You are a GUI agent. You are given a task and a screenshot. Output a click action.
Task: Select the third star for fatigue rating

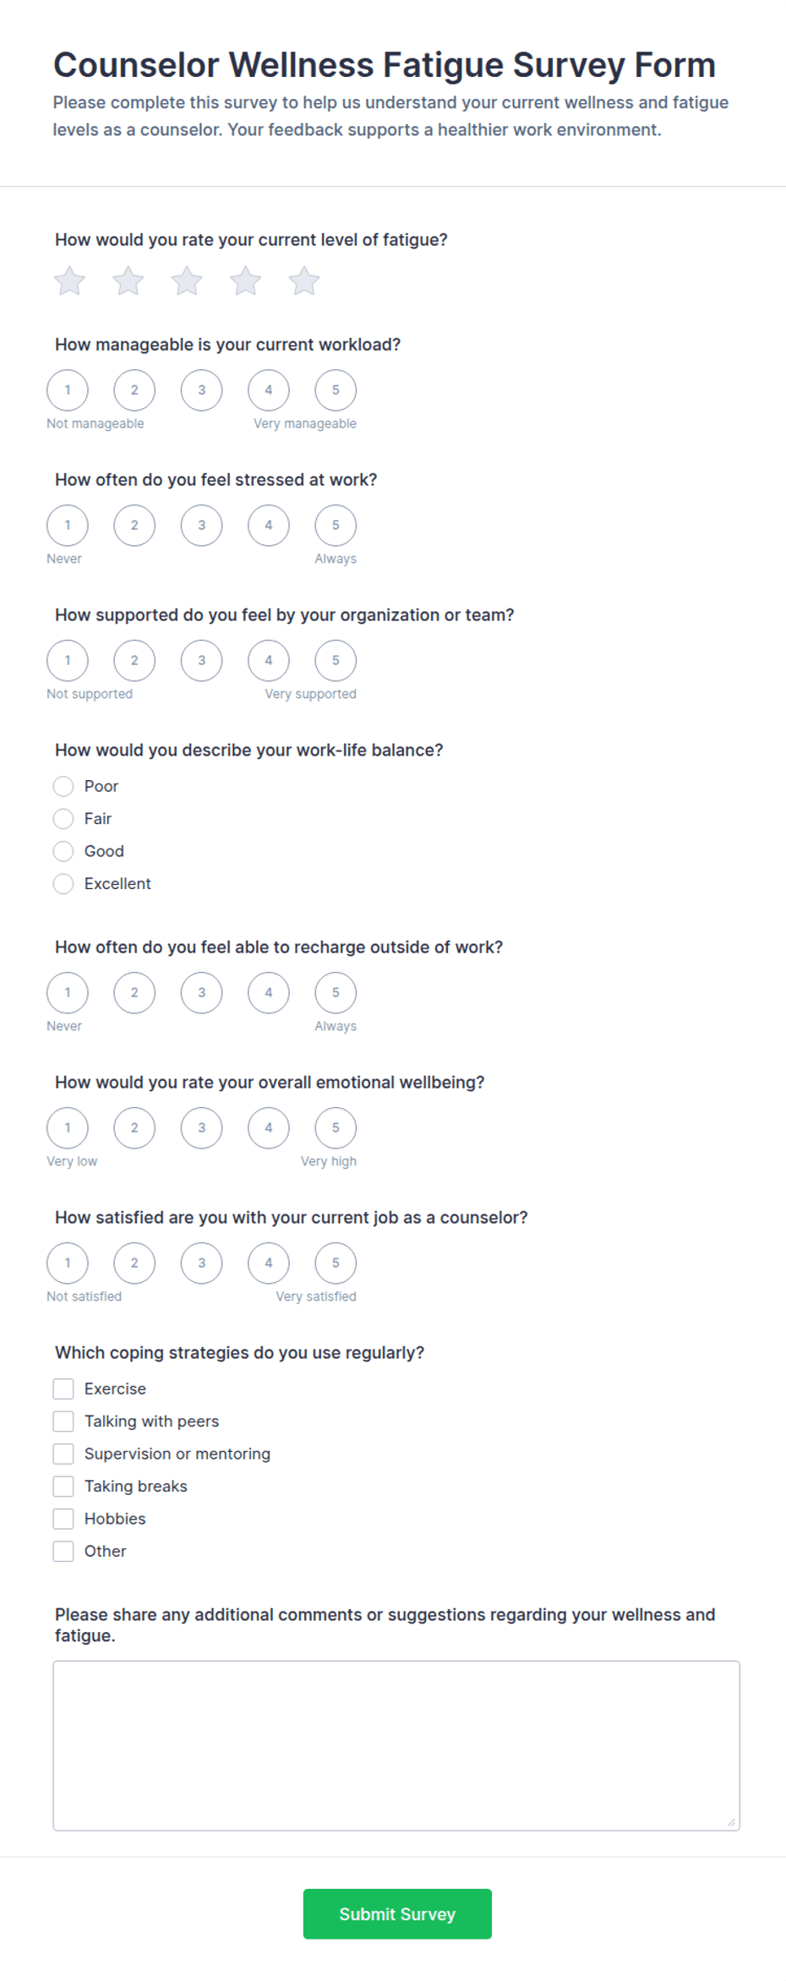187,281
